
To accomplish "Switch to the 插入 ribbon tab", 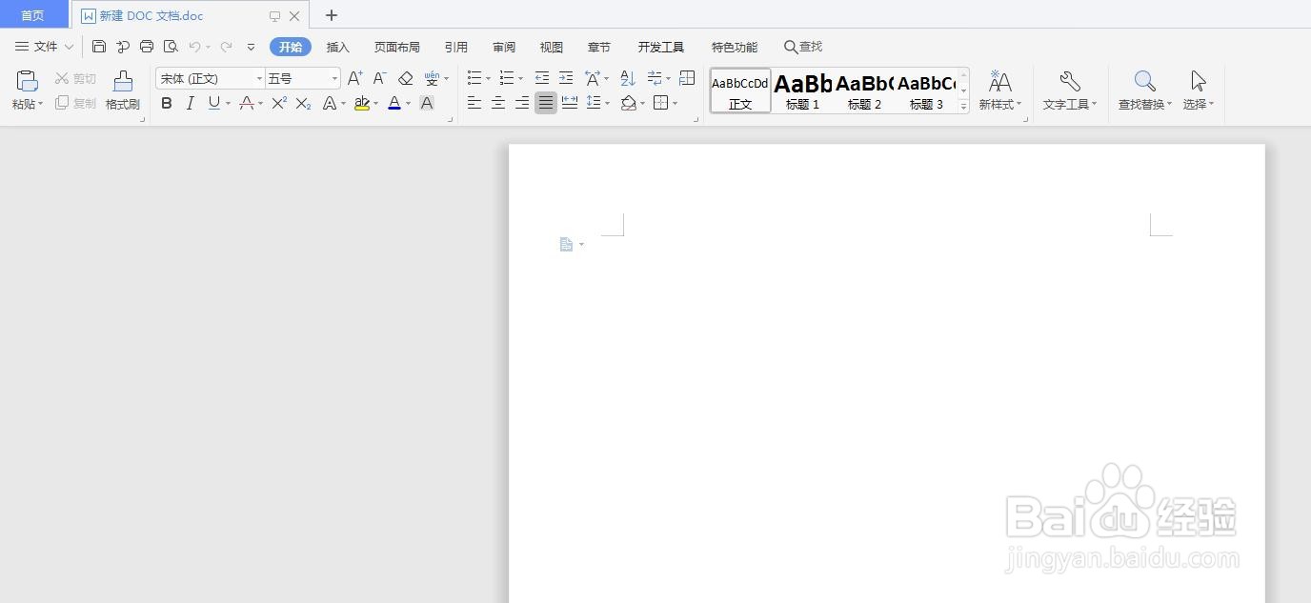I will [x=337, y=46].
